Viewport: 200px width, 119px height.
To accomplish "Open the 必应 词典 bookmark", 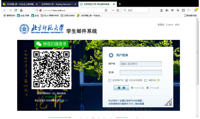I will tap(23, 15).
